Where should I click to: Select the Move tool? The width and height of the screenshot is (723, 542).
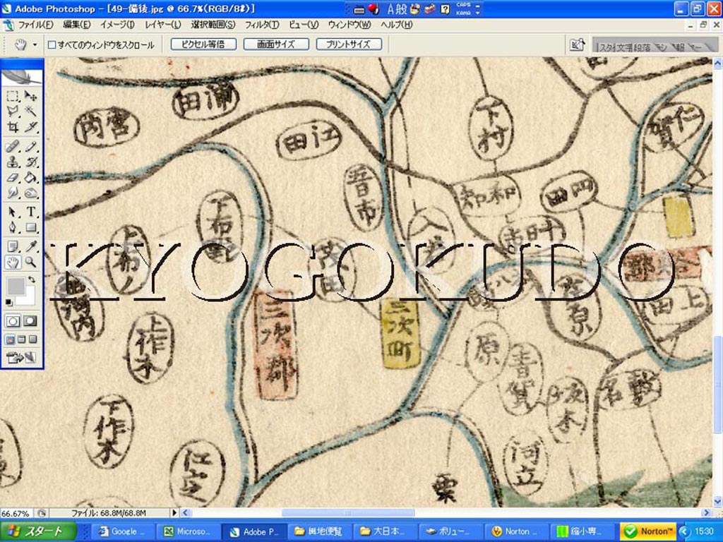[31, 96]
